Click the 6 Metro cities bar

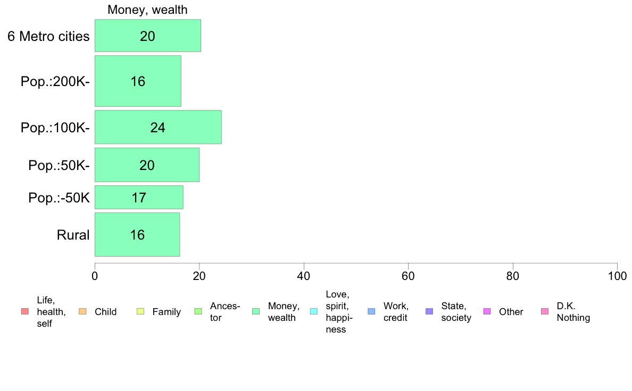tap(147, 36)
